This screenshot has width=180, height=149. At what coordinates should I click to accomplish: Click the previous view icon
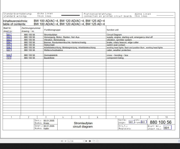(x=94, y=141)
